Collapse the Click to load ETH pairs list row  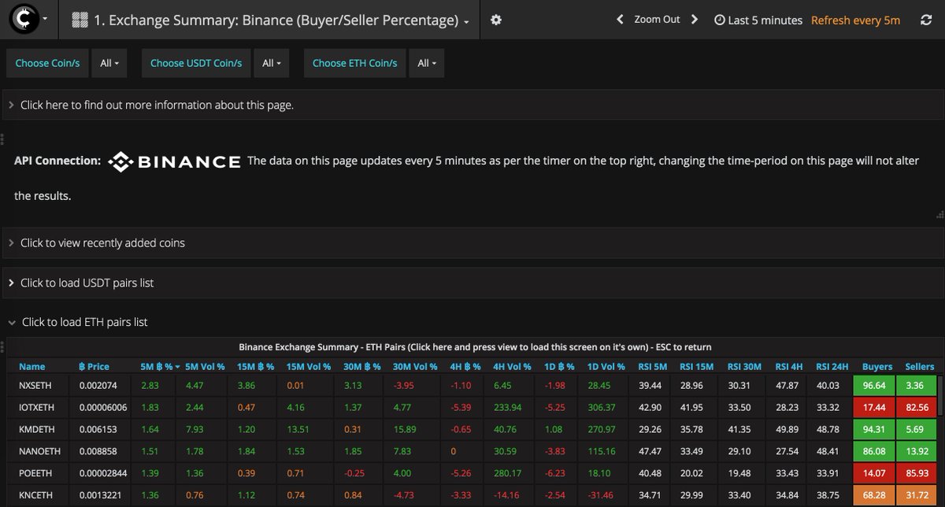click(472, 322)
